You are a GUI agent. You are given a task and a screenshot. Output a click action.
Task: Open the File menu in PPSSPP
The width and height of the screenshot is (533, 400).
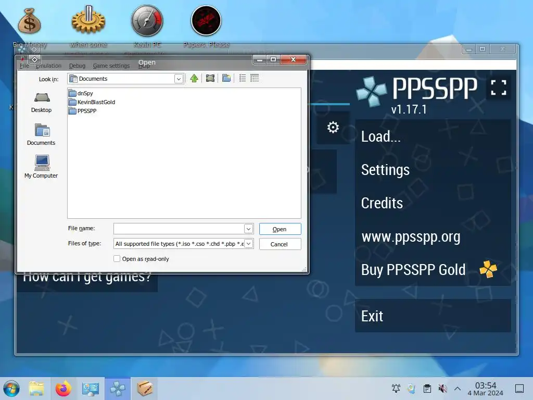coord(24,66)
